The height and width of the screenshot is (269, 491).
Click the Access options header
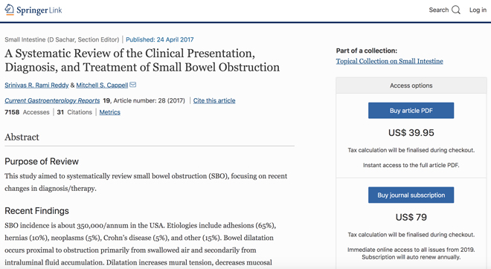[x=411, y=85]
